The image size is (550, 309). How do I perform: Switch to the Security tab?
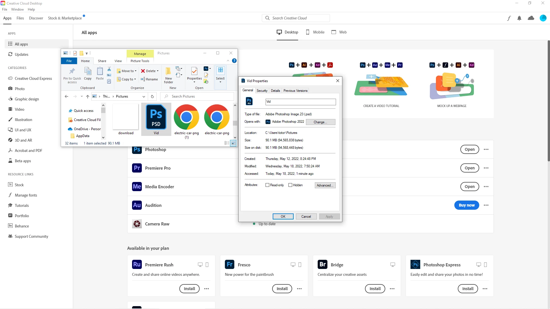(x=262, y=91)
